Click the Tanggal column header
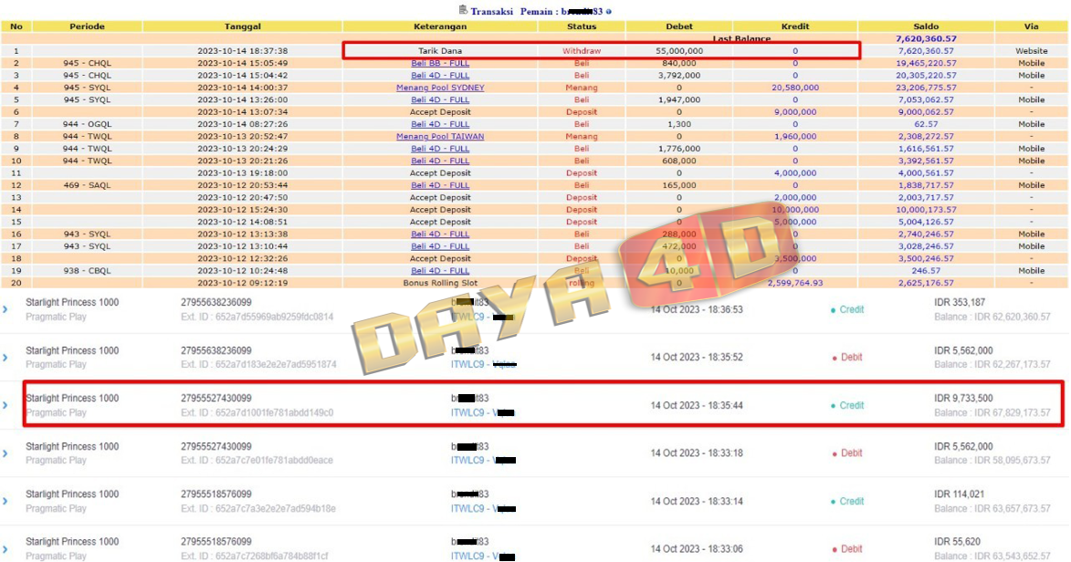 pos(242,26)
